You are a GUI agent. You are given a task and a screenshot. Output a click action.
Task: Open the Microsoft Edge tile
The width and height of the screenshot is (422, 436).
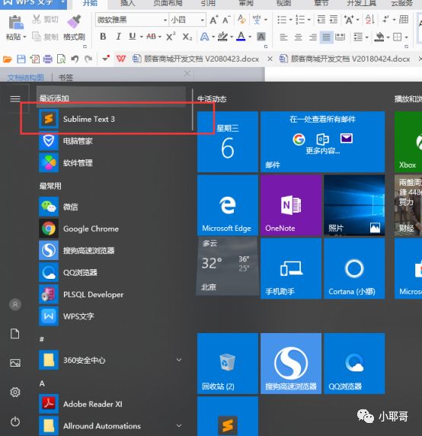tap(228, 205)
